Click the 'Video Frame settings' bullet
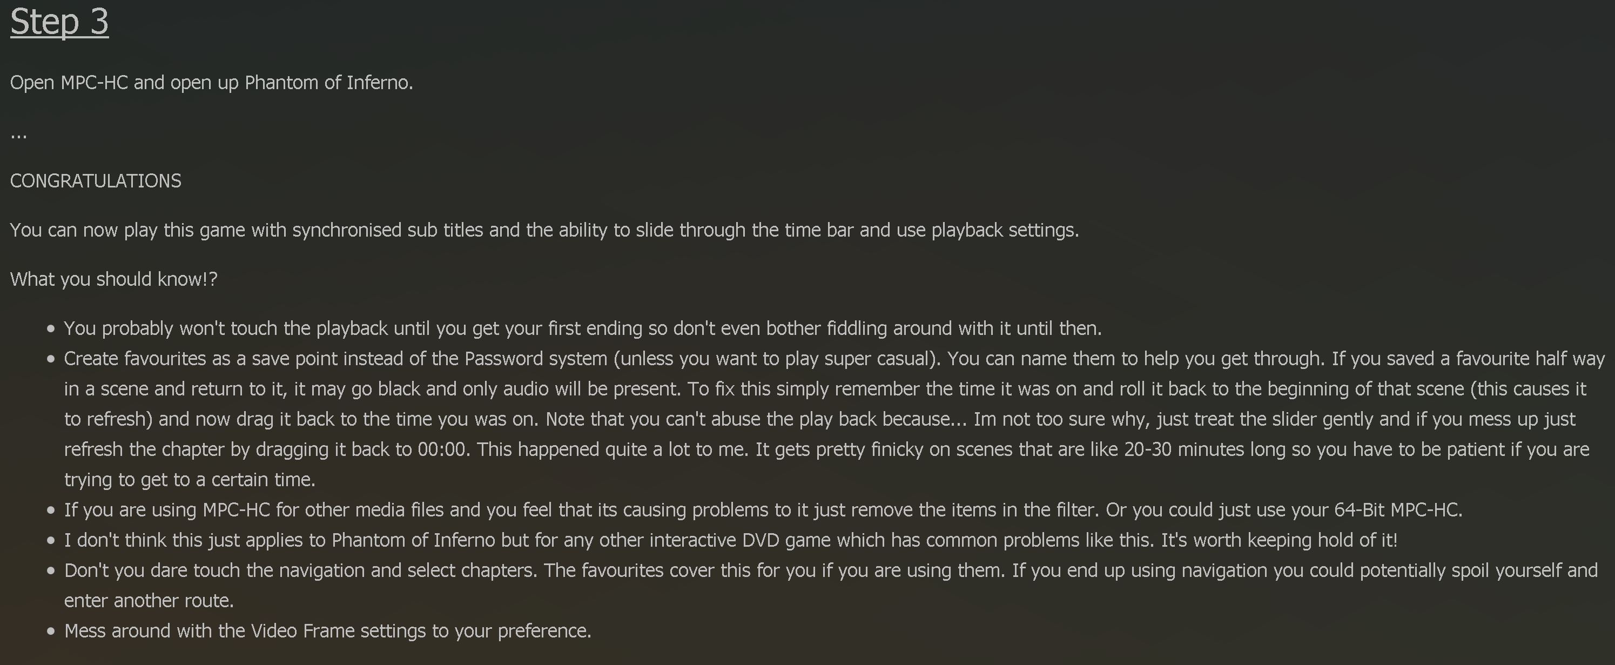 [328, 630]
